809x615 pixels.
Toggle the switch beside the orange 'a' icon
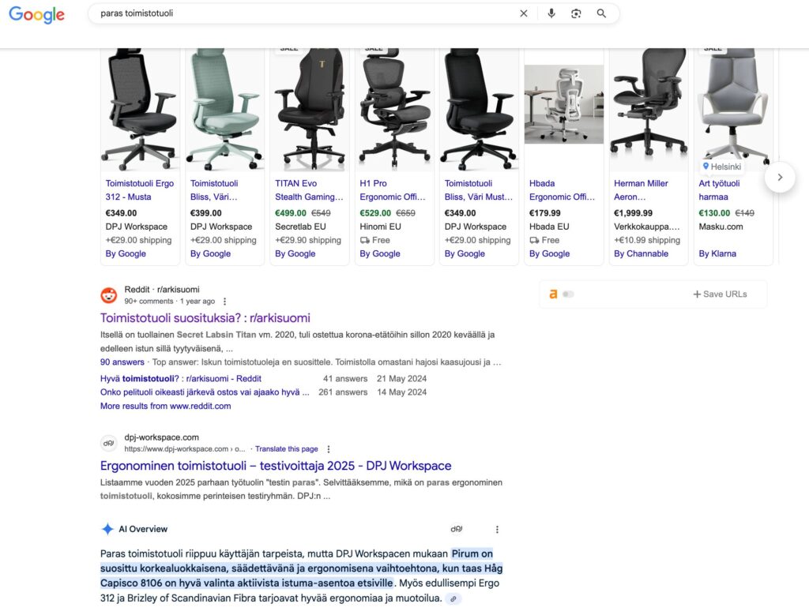pyautogui.click(x=568, y=294)
